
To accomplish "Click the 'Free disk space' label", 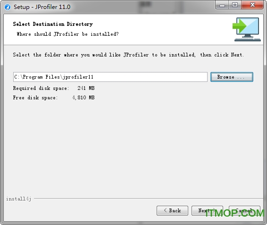I will [x=35, y=98].
